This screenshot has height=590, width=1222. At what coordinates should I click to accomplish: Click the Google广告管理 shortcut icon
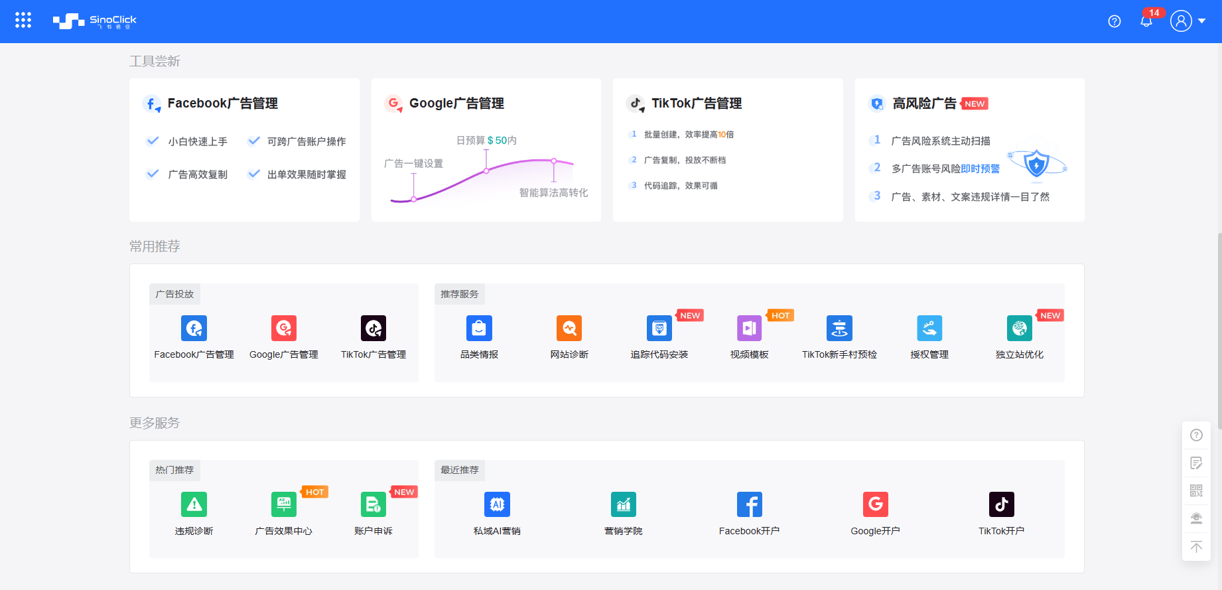[284, 328]
